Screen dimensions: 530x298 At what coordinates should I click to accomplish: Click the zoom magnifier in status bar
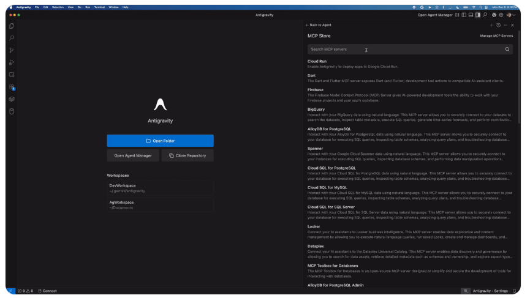tap(466, 291)
